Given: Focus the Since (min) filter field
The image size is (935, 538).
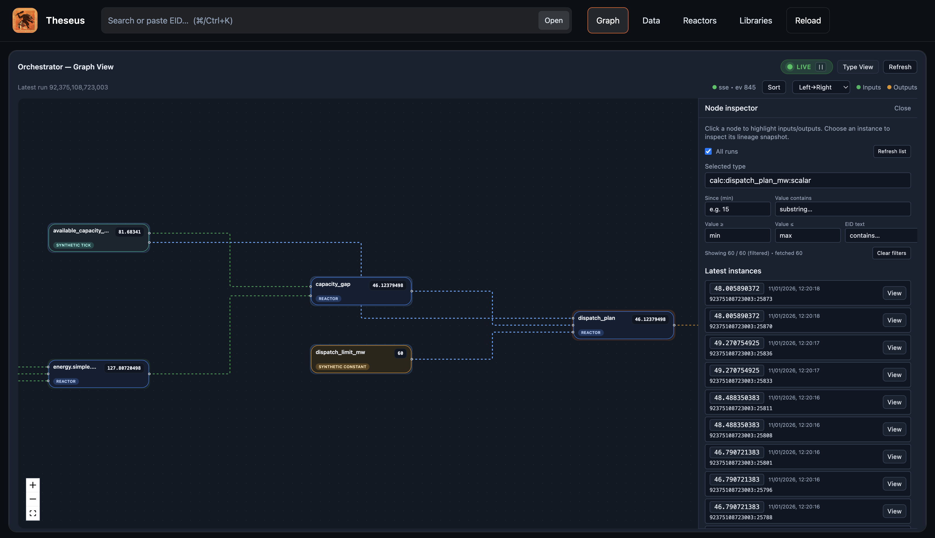Looking at the screenshot, I should (x=737, y=209).
